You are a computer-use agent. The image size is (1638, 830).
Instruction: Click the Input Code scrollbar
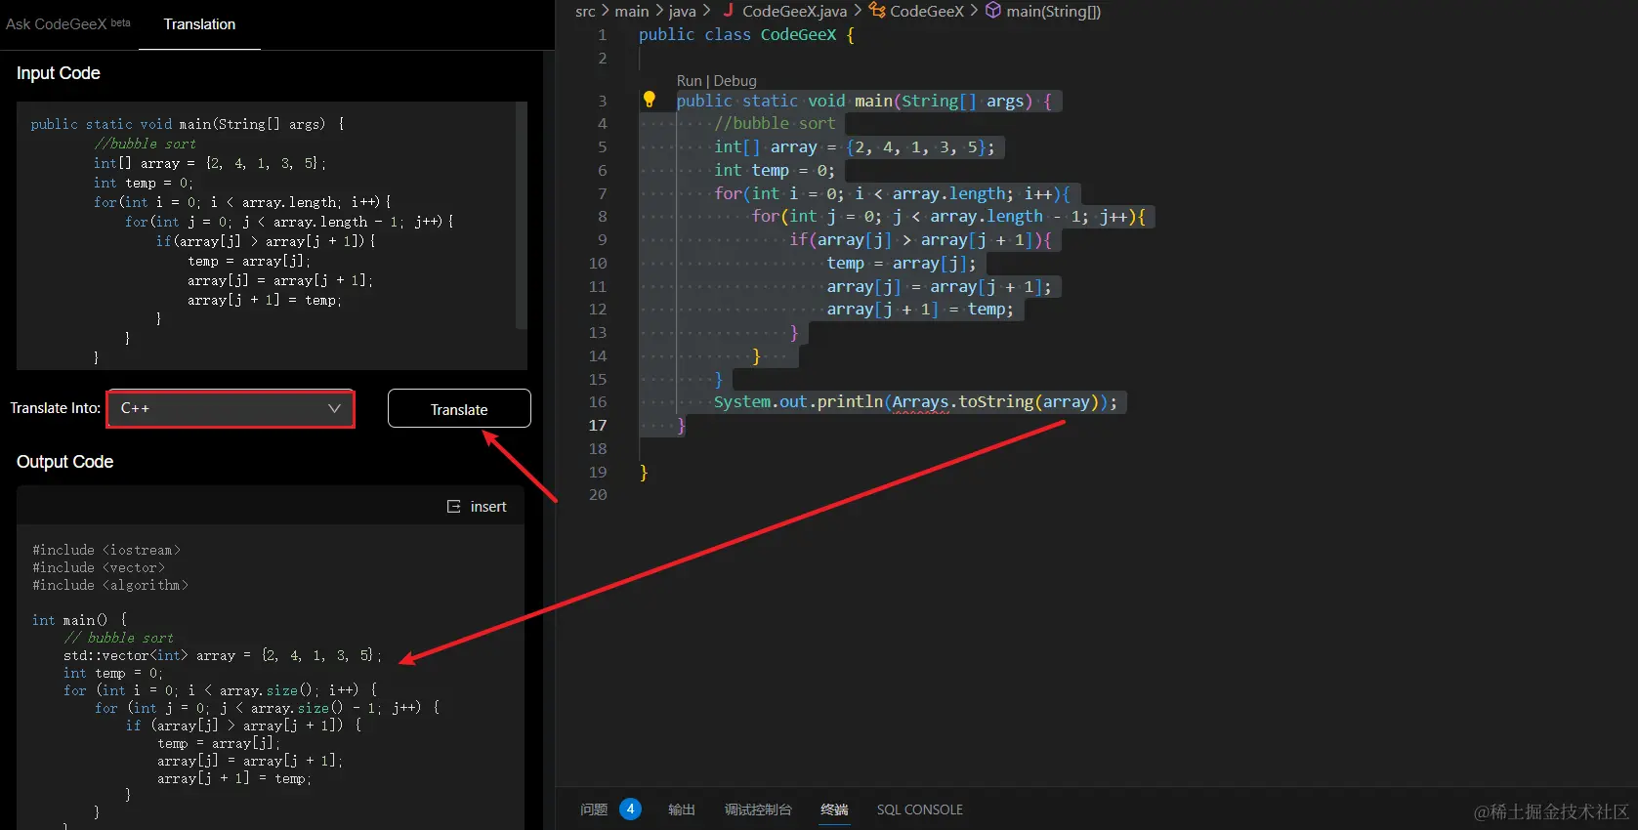[522, 215]
